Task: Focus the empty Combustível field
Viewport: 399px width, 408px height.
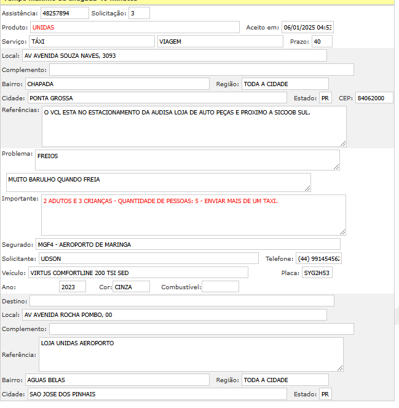Action: [x=221, y=287]
